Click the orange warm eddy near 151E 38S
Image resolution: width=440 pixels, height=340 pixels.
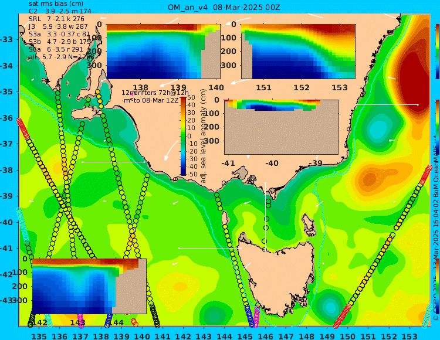tap(370, 178)
